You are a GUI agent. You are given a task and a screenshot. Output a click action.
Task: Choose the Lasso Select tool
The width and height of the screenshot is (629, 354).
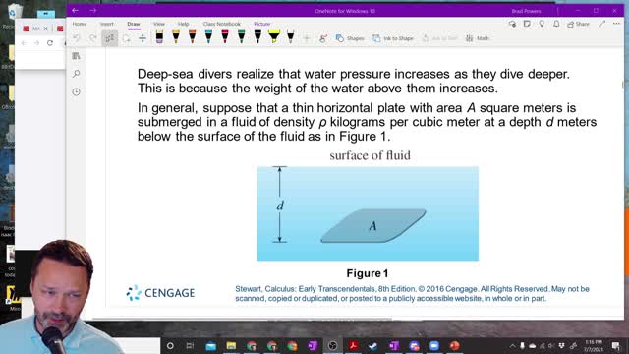tap(127, 38)
